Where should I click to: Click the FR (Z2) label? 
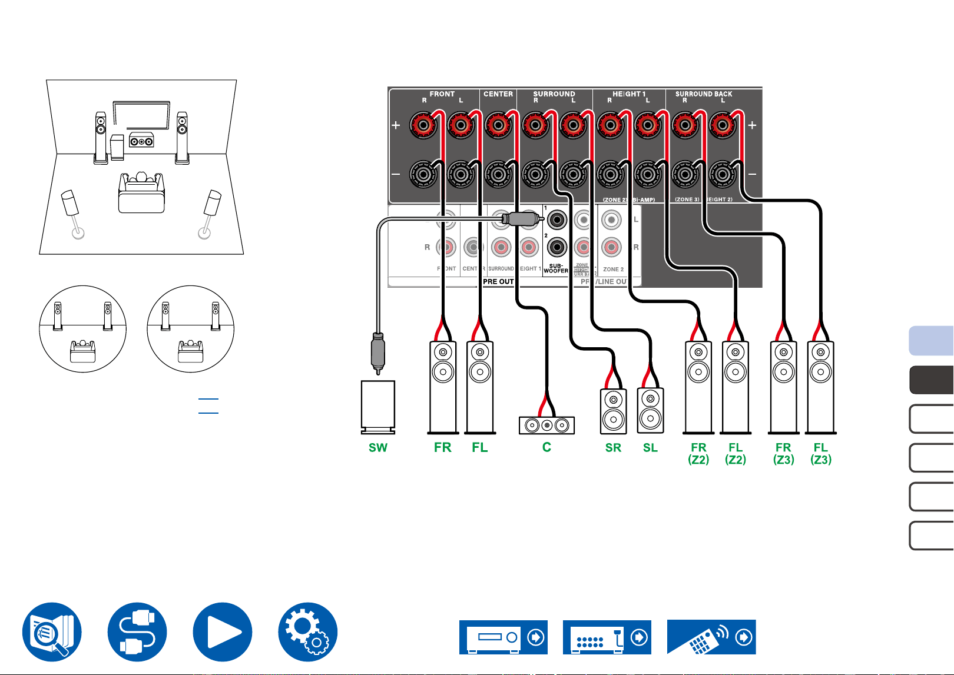(x=698, y=454)
